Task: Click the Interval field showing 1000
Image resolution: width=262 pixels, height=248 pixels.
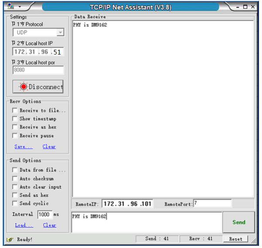Action: point(45,214)
